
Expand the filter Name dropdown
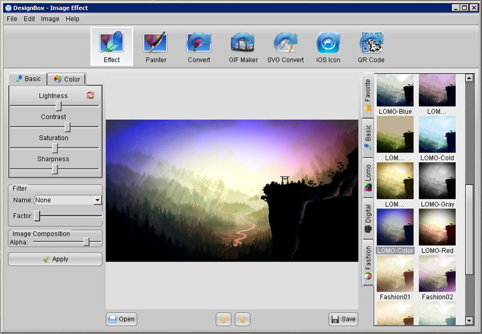[x=98, y=200]
